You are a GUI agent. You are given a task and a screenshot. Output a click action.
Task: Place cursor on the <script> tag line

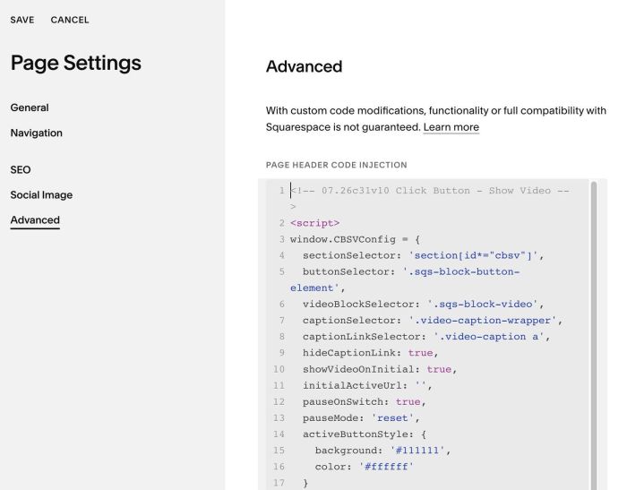point(314,223)
